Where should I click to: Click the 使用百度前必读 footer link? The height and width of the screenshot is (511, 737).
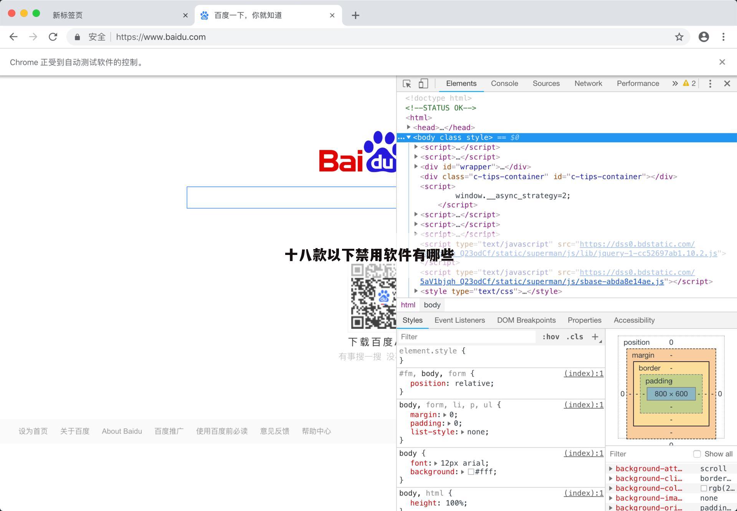[x=222, y=431]
